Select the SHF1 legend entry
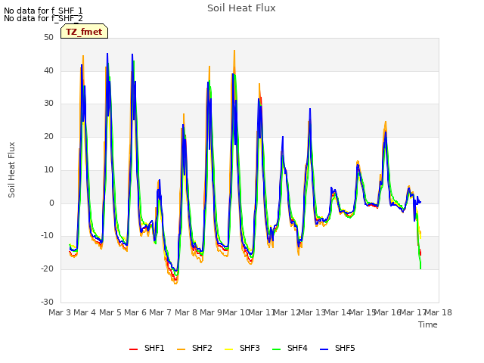Image resolution: width=484 pixels, height=363 pixels. click(147, 348)
